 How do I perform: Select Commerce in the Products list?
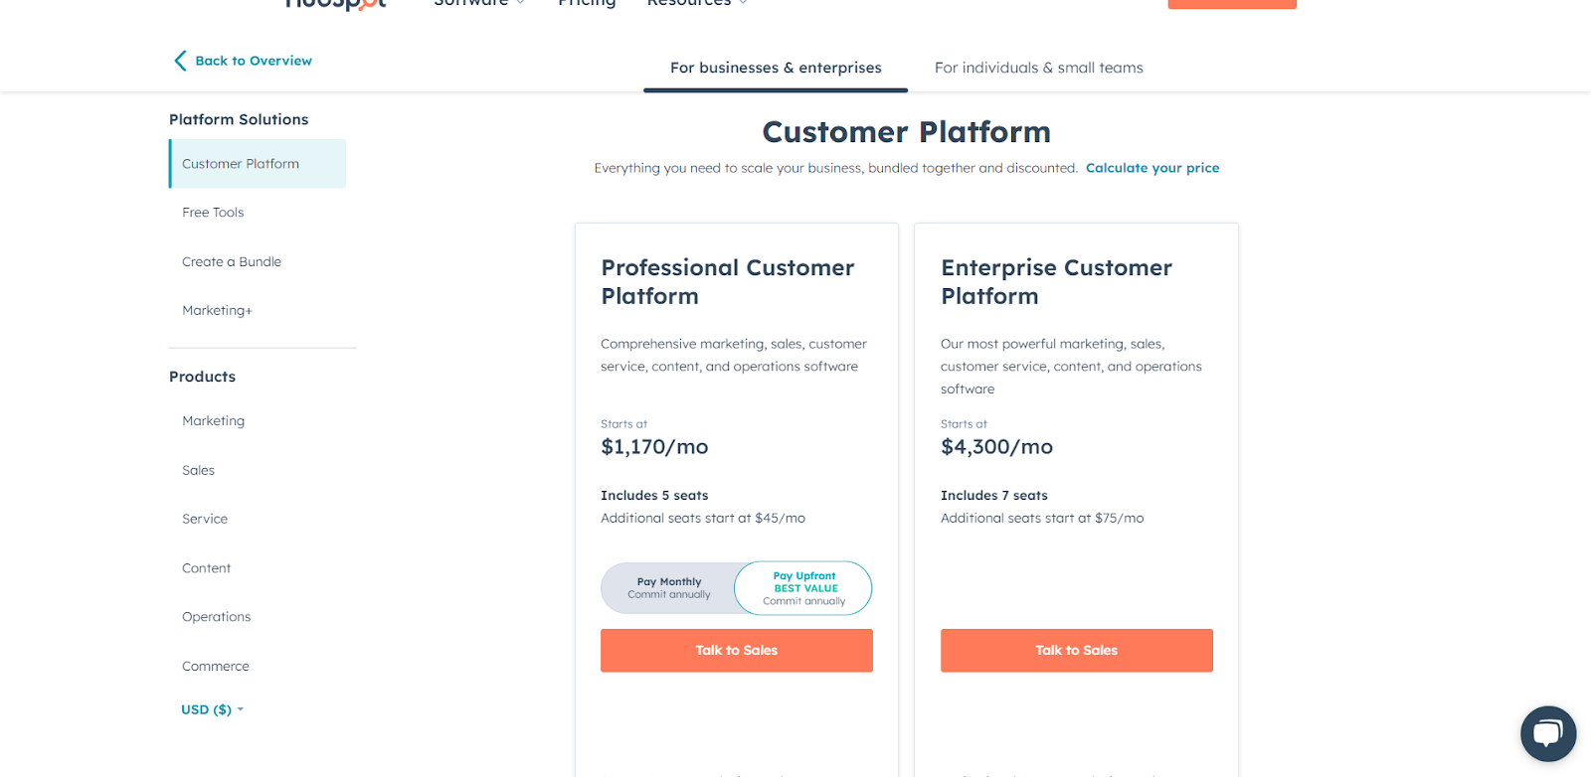pos(215,666)
